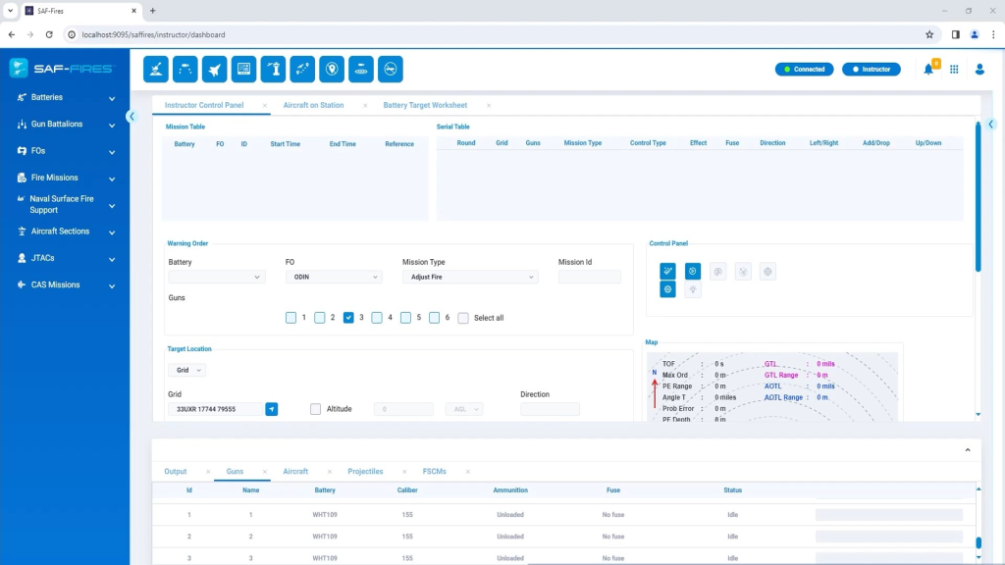
Task: Open the notifications bell
Action: [928, 70]
